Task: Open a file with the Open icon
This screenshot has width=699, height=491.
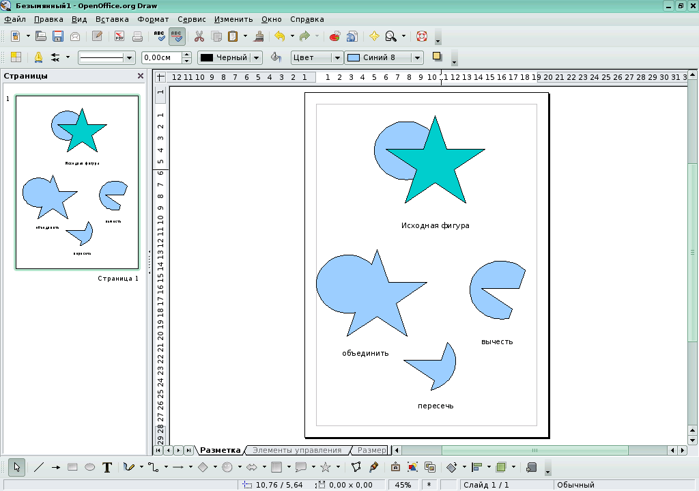Action: click(x=41, y=36)
